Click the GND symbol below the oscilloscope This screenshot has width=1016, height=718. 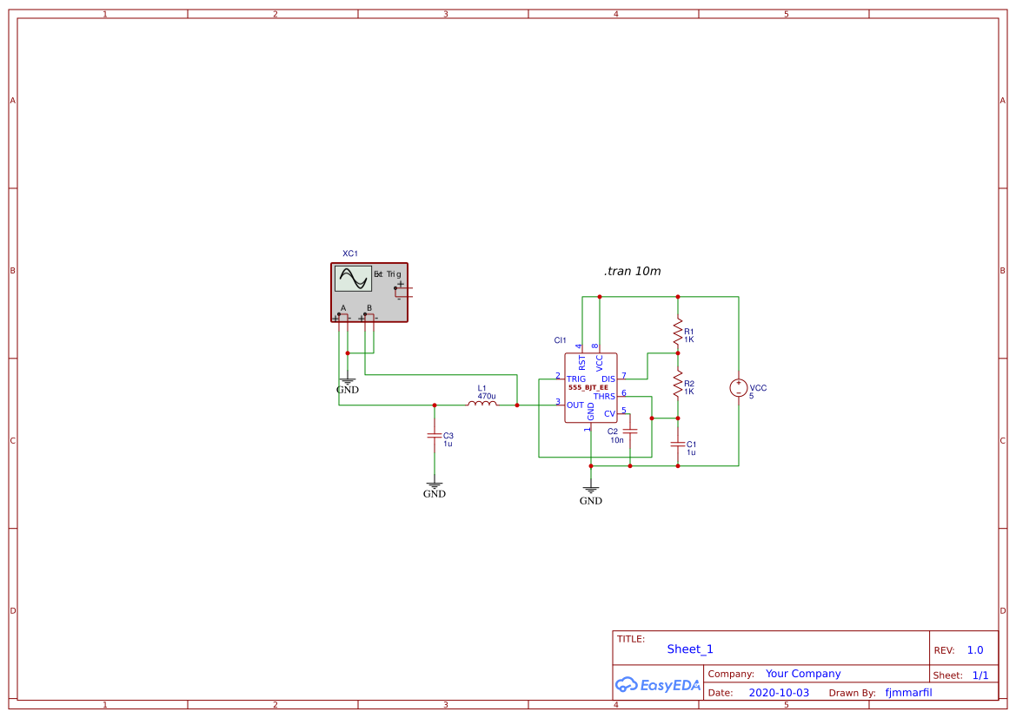pos(347,379)
